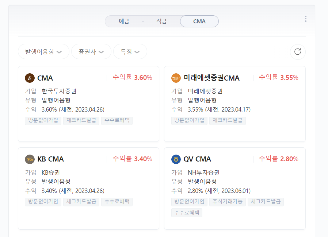Screen dimensions: 328x237
Task: Click 발행어음형 type on QV CMA card
Action: 202,182
